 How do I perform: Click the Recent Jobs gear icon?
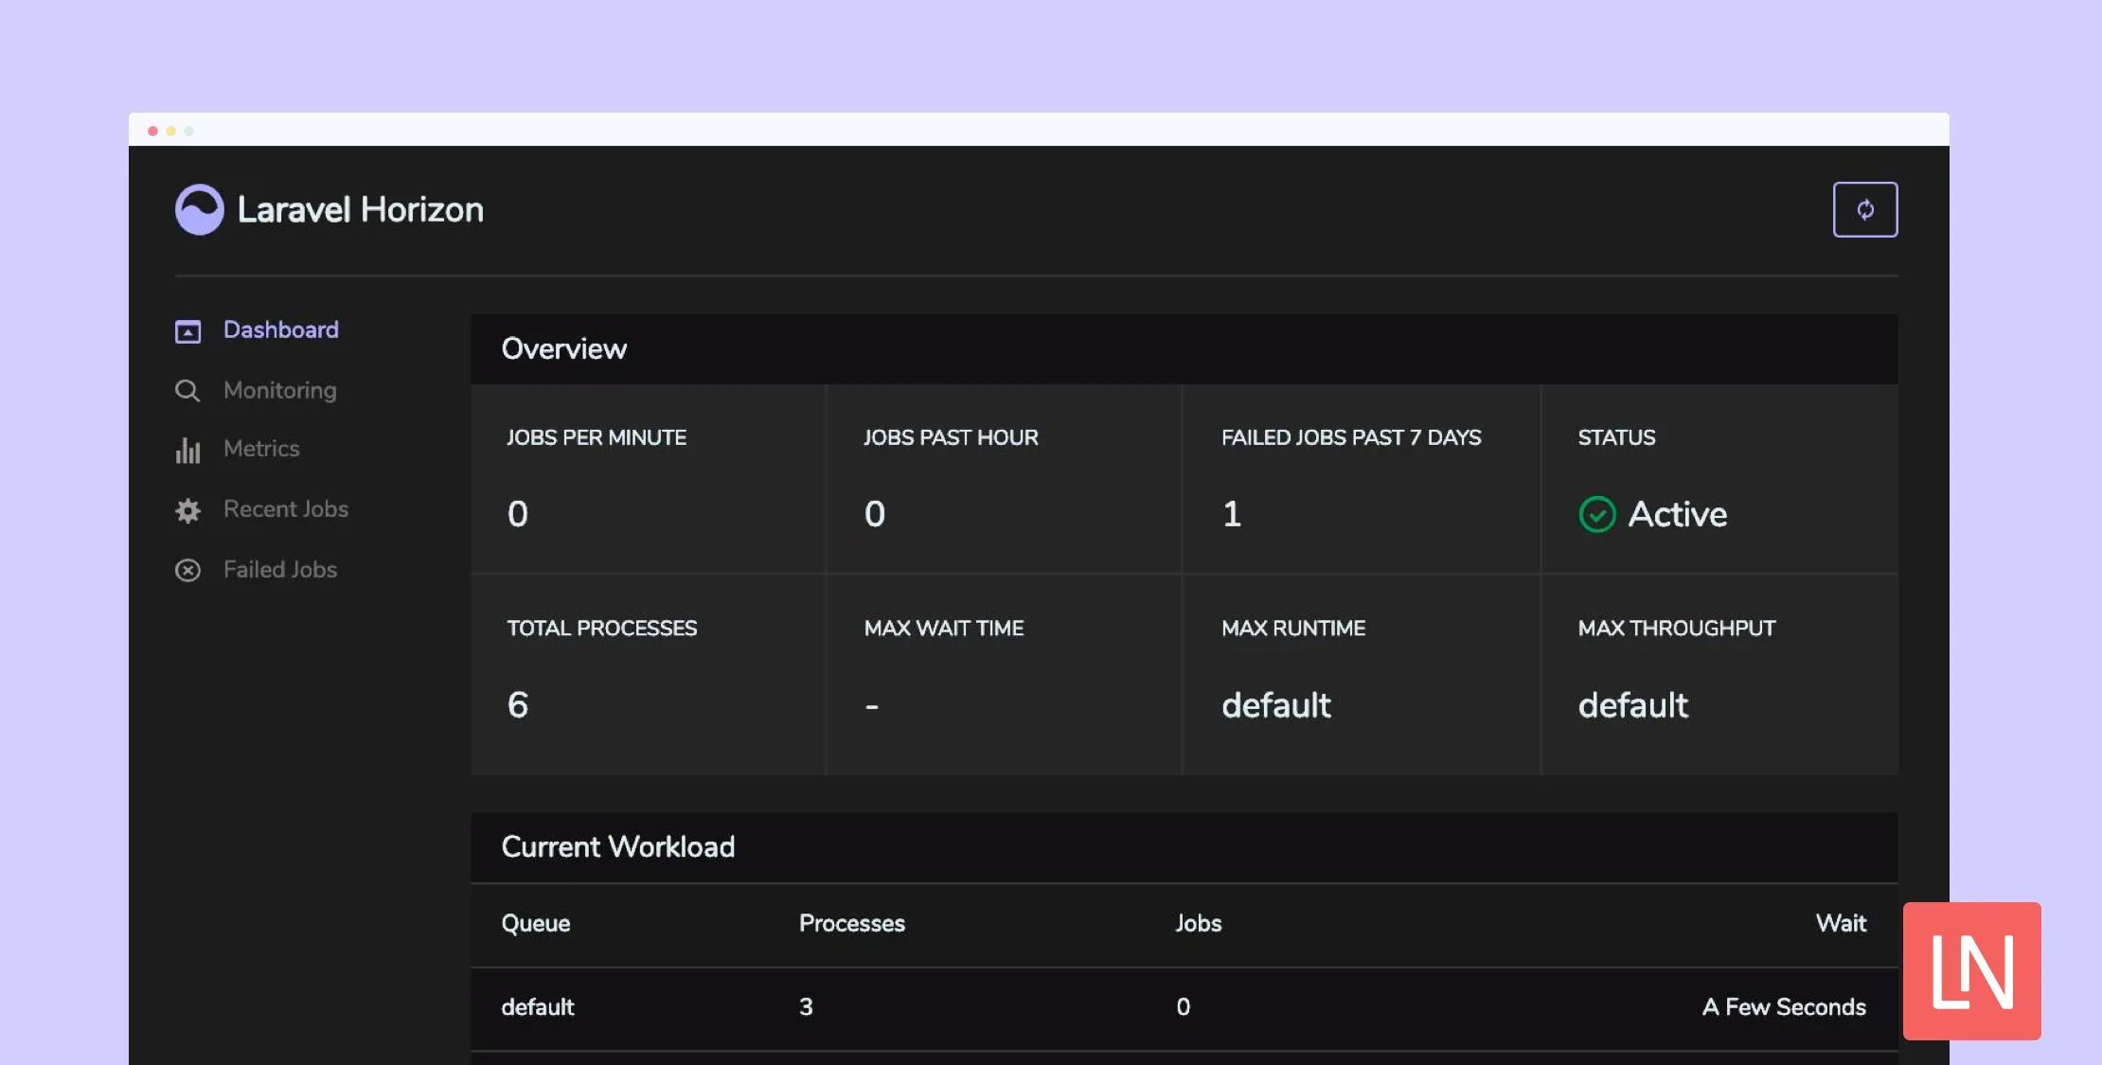click(187, 510)
